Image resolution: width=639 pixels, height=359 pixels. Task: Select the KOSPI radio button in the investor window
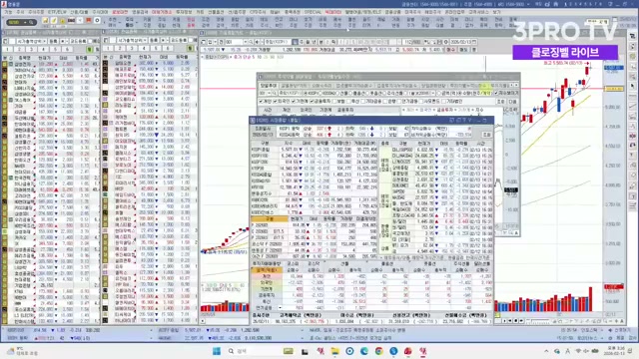coord(306,93)
